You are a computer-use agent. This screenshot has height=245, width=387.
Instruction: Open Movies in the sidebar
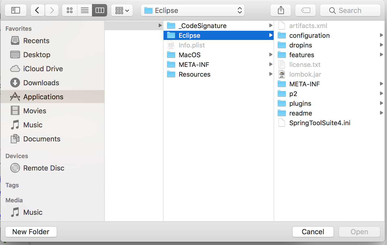click(x=52, y=111)
